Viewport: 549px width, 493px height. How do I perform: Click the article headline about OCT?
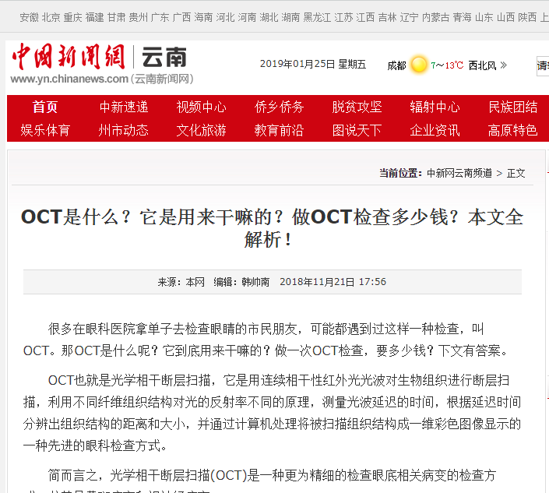coord(272,227)
